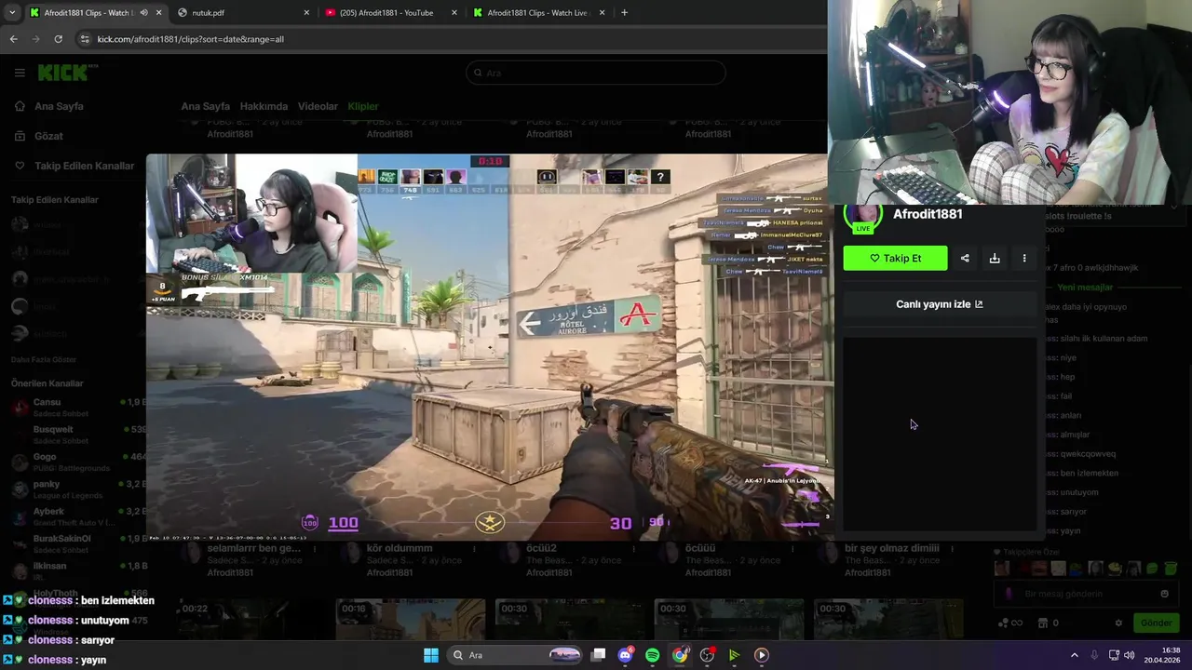The height and width of the screenshot is (670, 1192).
Task: Open the chat emoji picker
Action: click(x=1164, y=594)
